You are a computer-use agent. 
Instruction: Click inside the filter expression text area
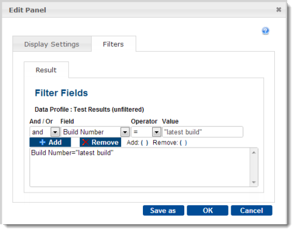pyautogui.click(x=140, y=167)
